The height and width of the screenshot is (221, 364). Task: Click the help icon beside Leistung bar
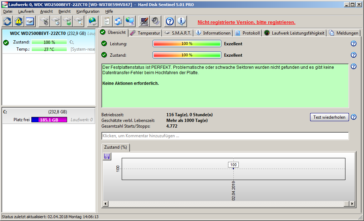pyautogui.click(x=353, y=43)
